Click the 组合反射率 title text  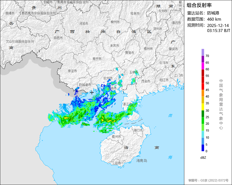point(199,5)
